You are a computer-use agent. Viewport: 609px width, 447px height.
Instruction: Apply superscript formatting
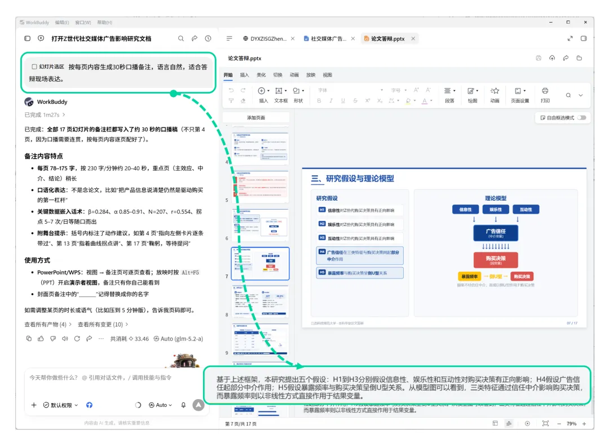tap(368, 100)
